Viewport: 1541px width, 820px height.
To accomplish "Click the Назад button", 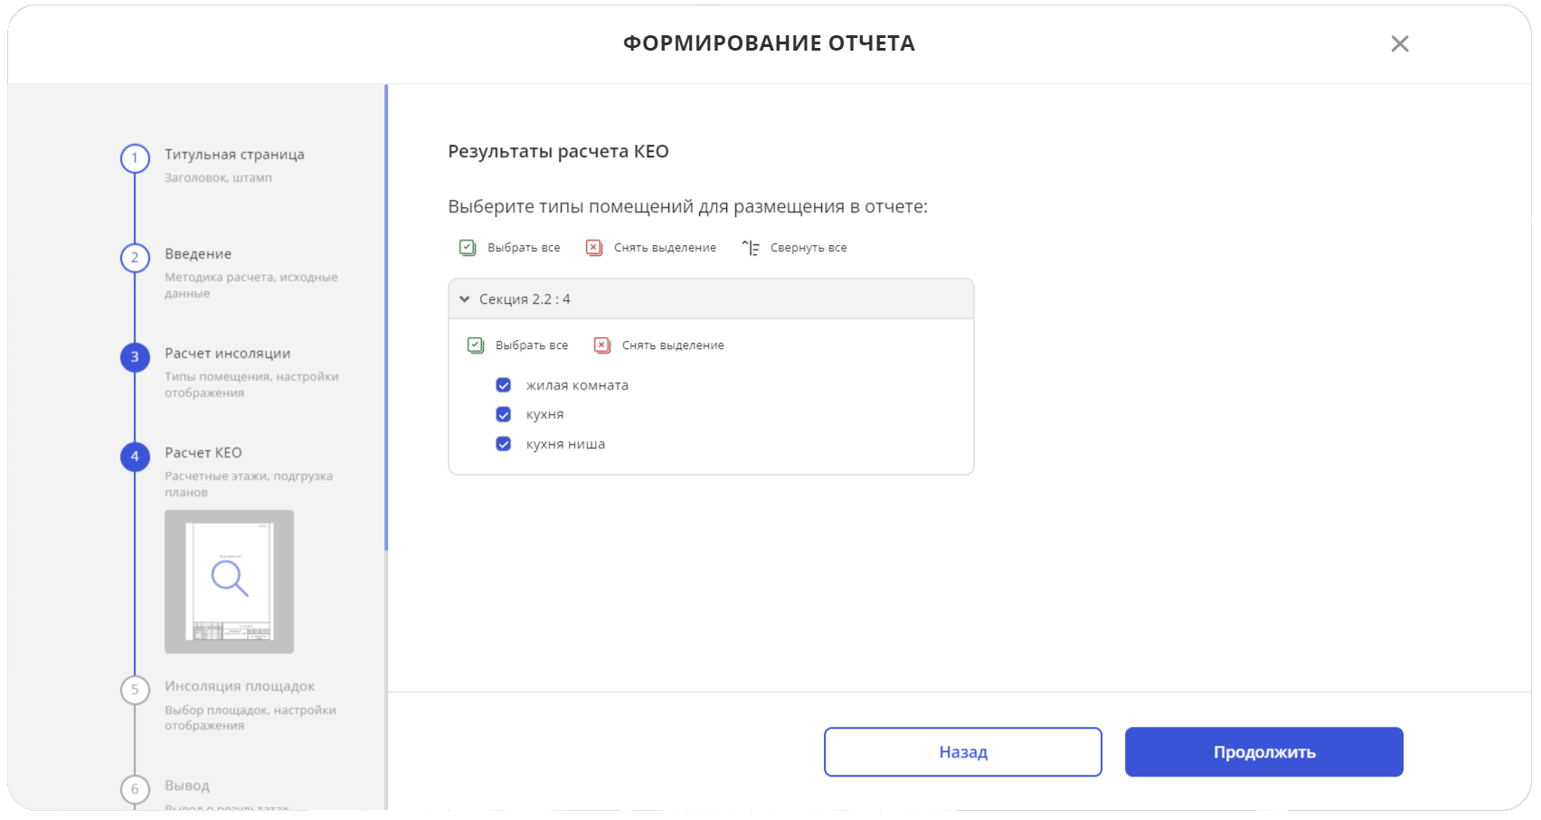I will tap(963, 752).
